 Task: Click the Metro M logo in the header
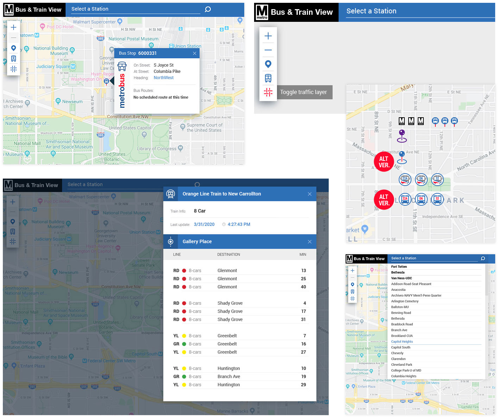click(x=8, y=10)
